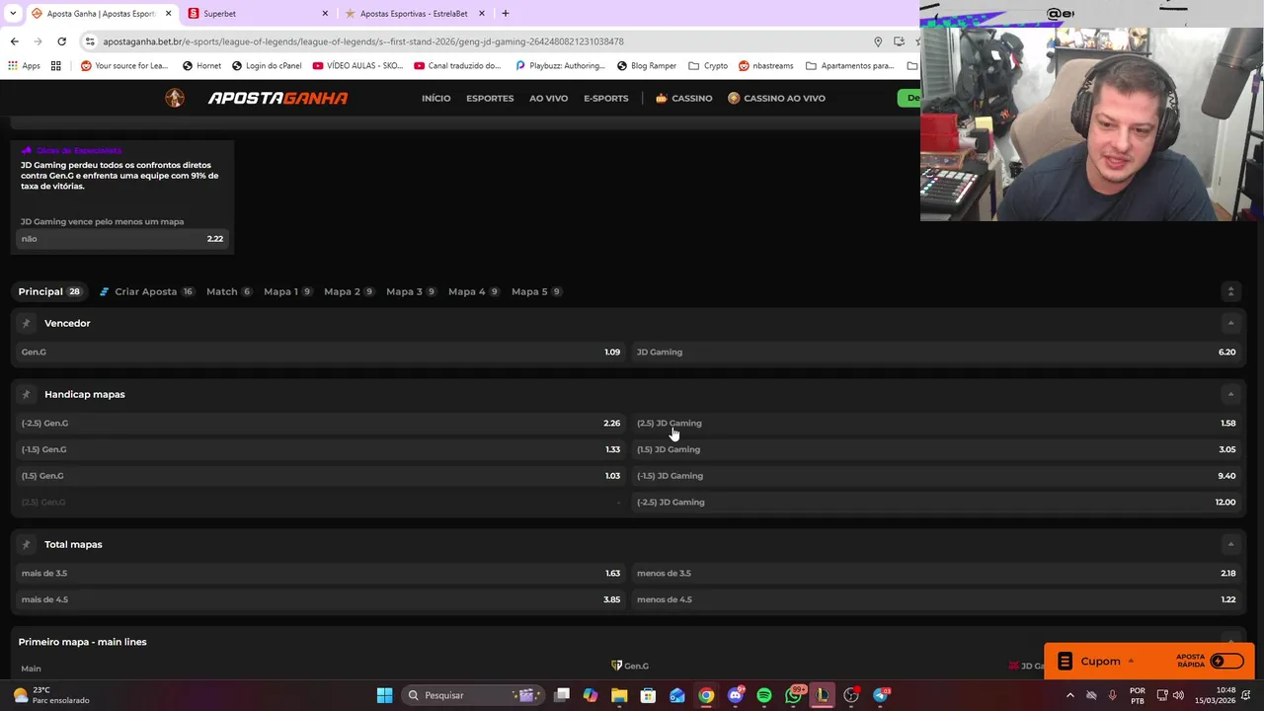Switch to Superbet browser tab
Screen dimensions: 1264x711
click(257, 14)
